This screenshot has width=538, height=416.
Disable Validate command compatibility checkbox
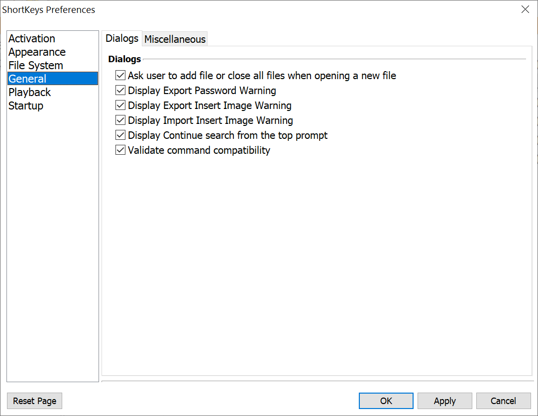pyautogui.click(x=120, y=150)
